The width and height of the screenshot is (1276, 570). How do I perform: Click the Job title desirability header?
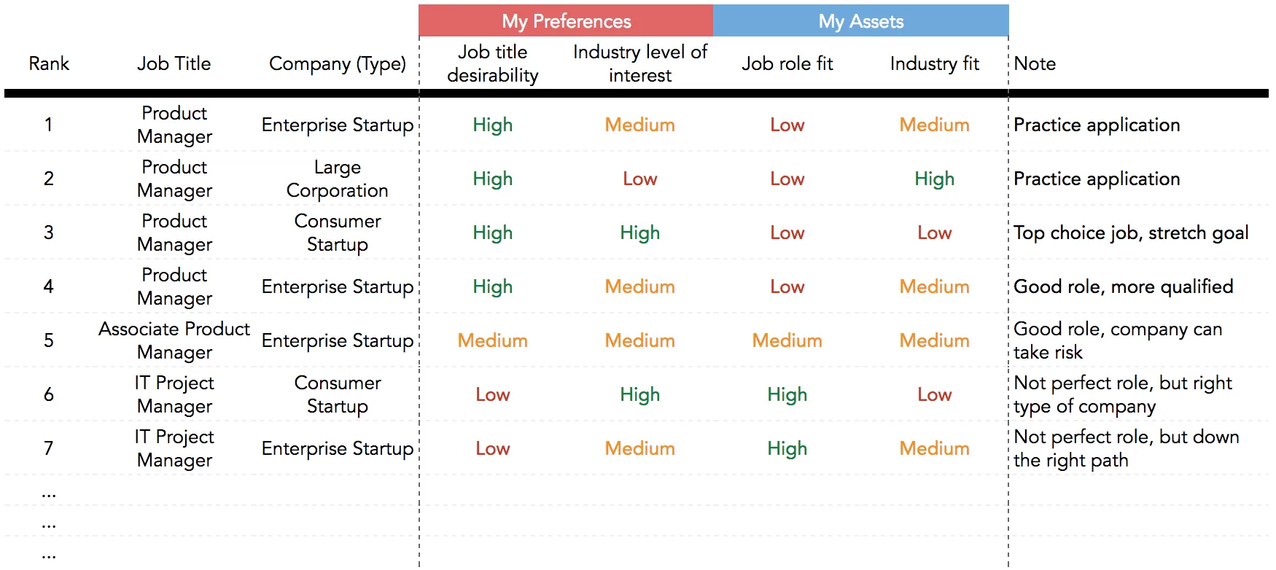coord(492,64)
